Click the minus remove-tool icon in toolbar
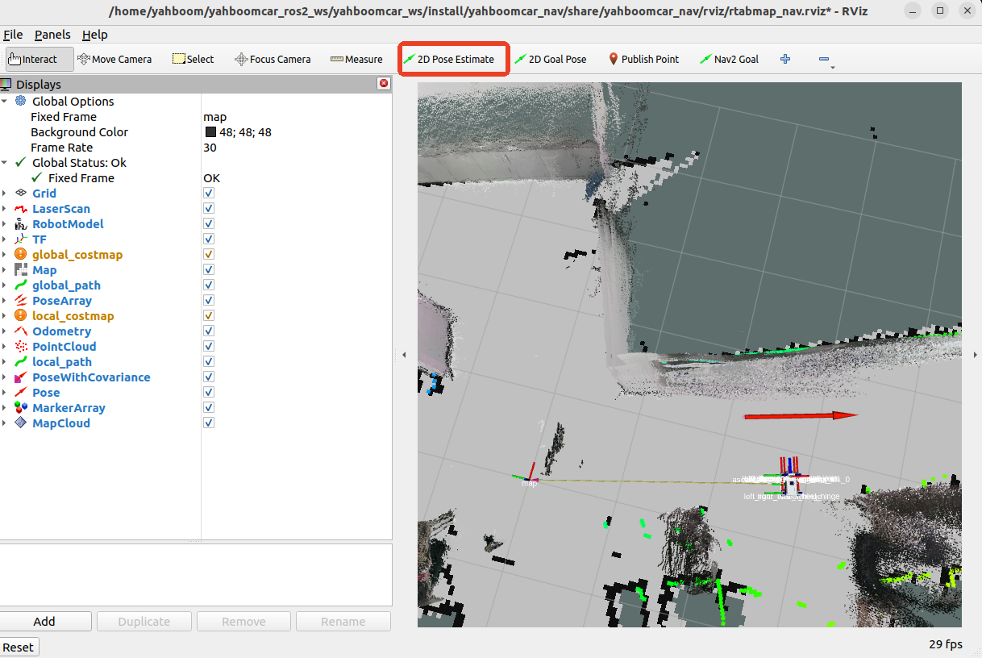 tap(824, 59)
